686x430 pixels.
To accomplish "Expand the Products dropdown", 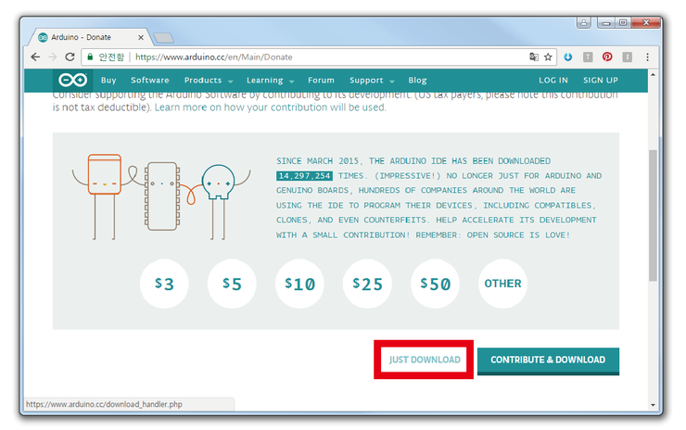I will [209, 80].
